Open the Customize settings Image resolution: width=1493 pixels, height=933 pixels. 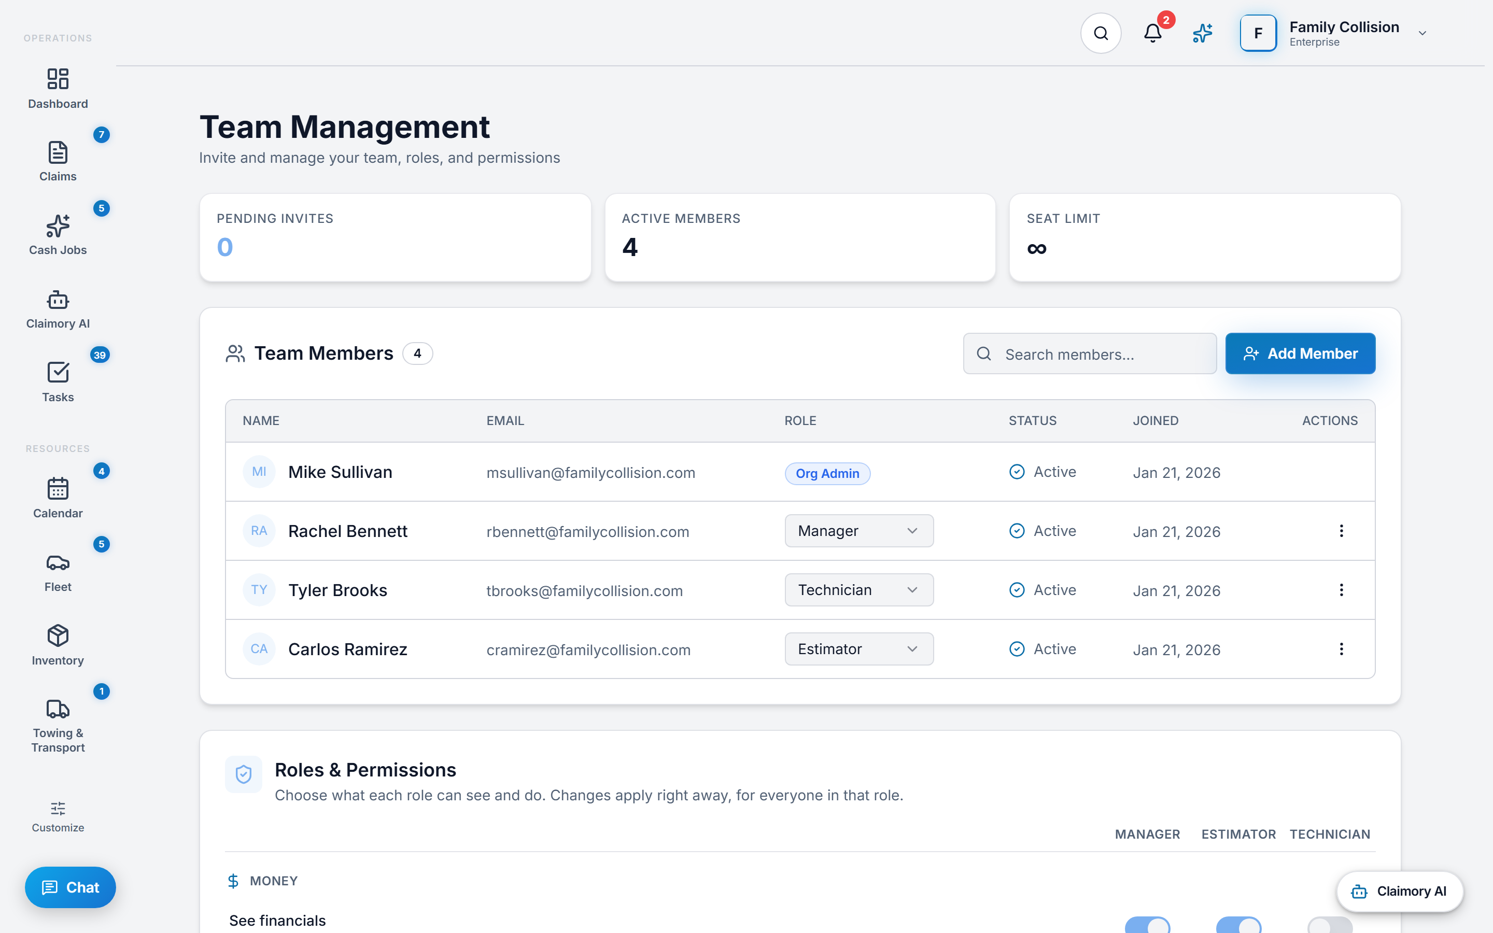[58, 817]
